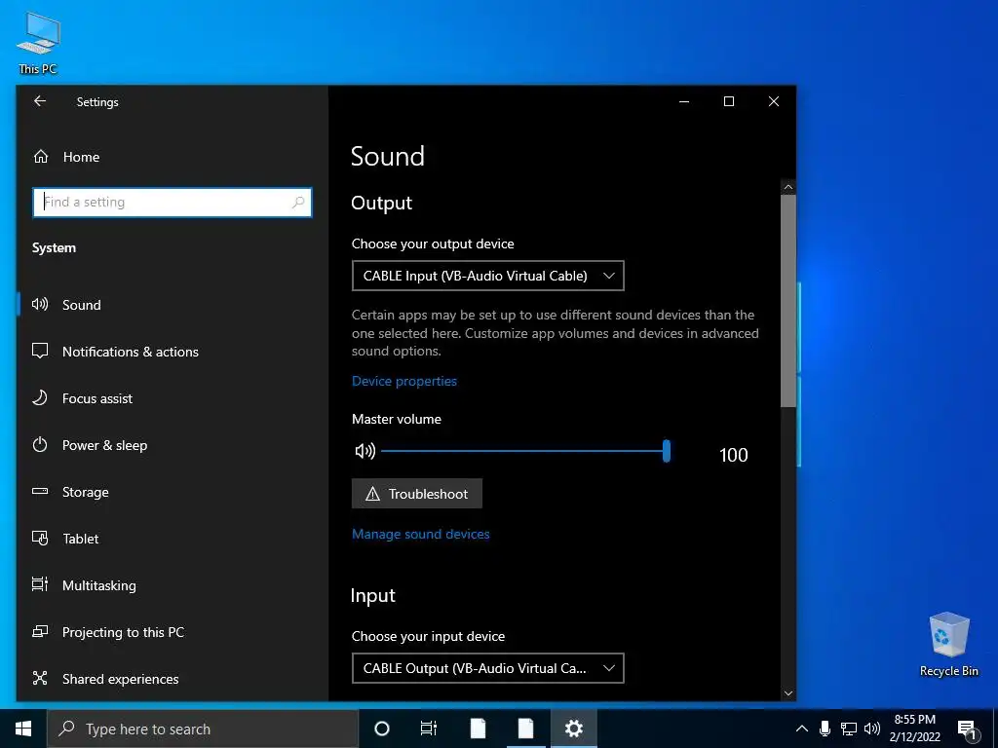This screenshot has width=998, height=748.
Task: Open the input device dropdown (CABLE Output)
Action: pos(488,668)
